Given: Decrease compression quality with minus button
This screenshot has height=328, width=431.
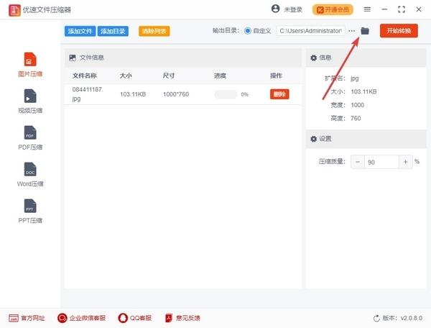Looking at the screenshot, I should pos(358,162).
